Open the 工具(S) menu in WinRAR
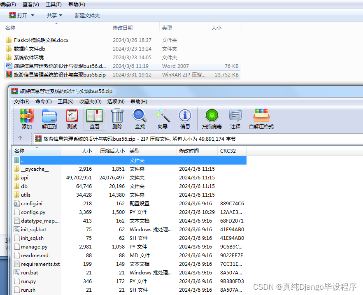 [x=65, y=101]
